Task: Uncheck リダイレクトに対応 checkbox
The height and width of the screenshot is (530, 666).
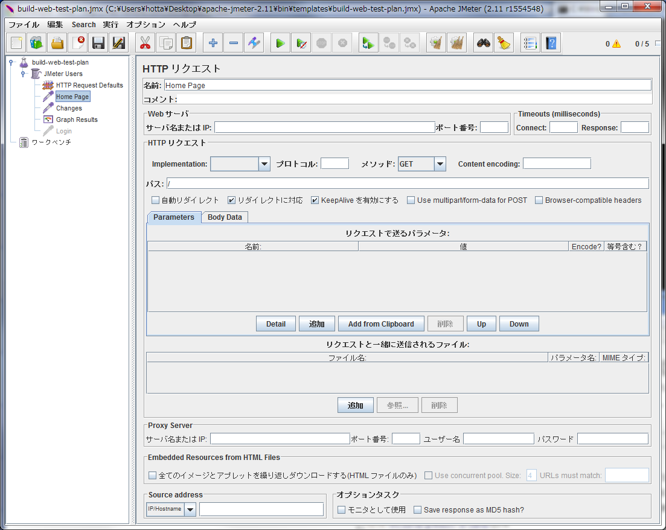Action: (231, 200)
